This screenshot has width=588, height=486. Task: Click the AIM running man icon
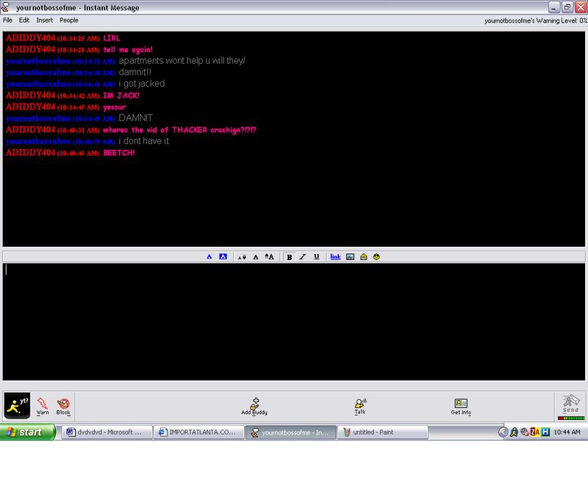pyautogui.click(x=17, y=405)
